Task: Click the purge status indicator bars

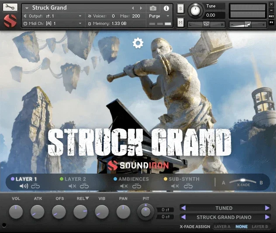Action: (160, 24)
